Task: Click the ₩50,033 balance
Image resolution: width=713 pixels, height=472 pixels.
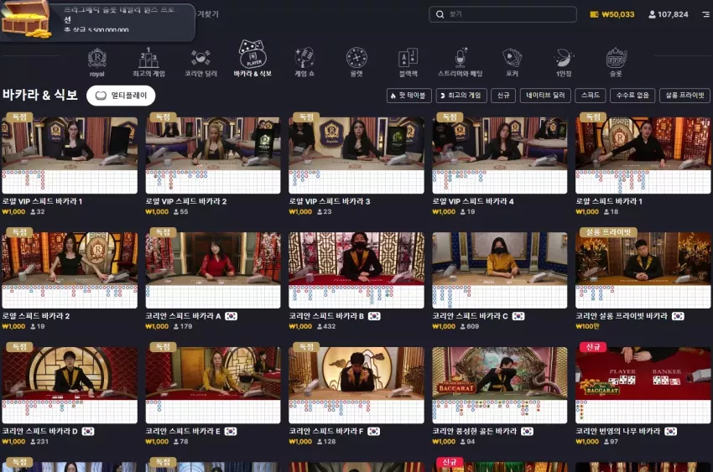Action: pos(617,14)
